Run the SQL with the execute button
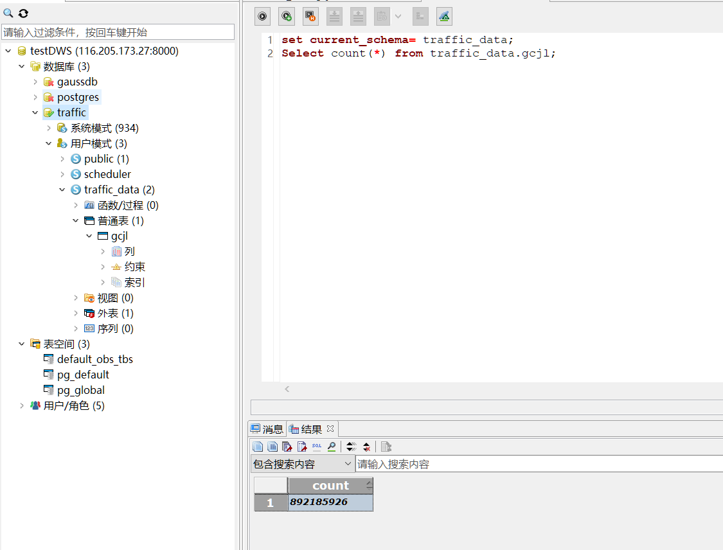Image resolution: width=723 pixels, height=550 pixels. [x=262, y=17]
